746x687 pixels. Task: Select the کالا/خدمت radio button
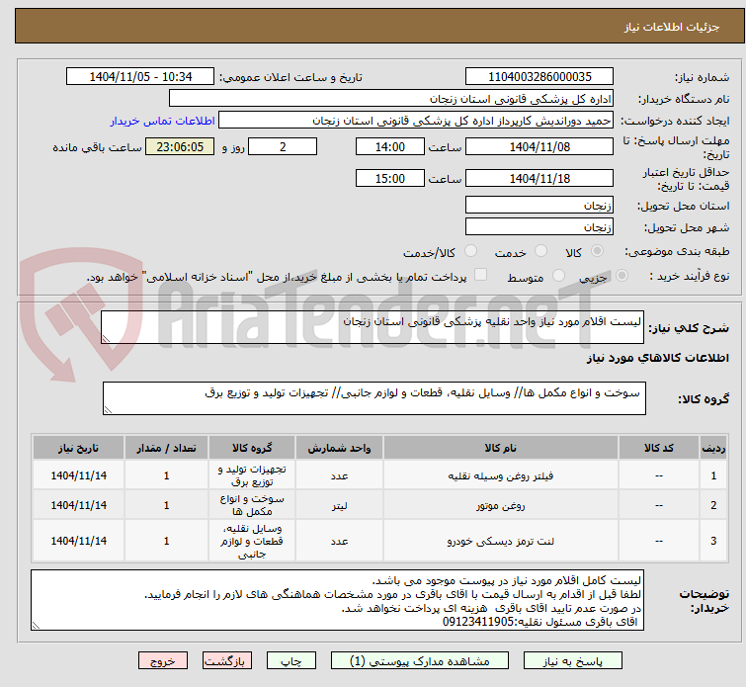[470, 251]
